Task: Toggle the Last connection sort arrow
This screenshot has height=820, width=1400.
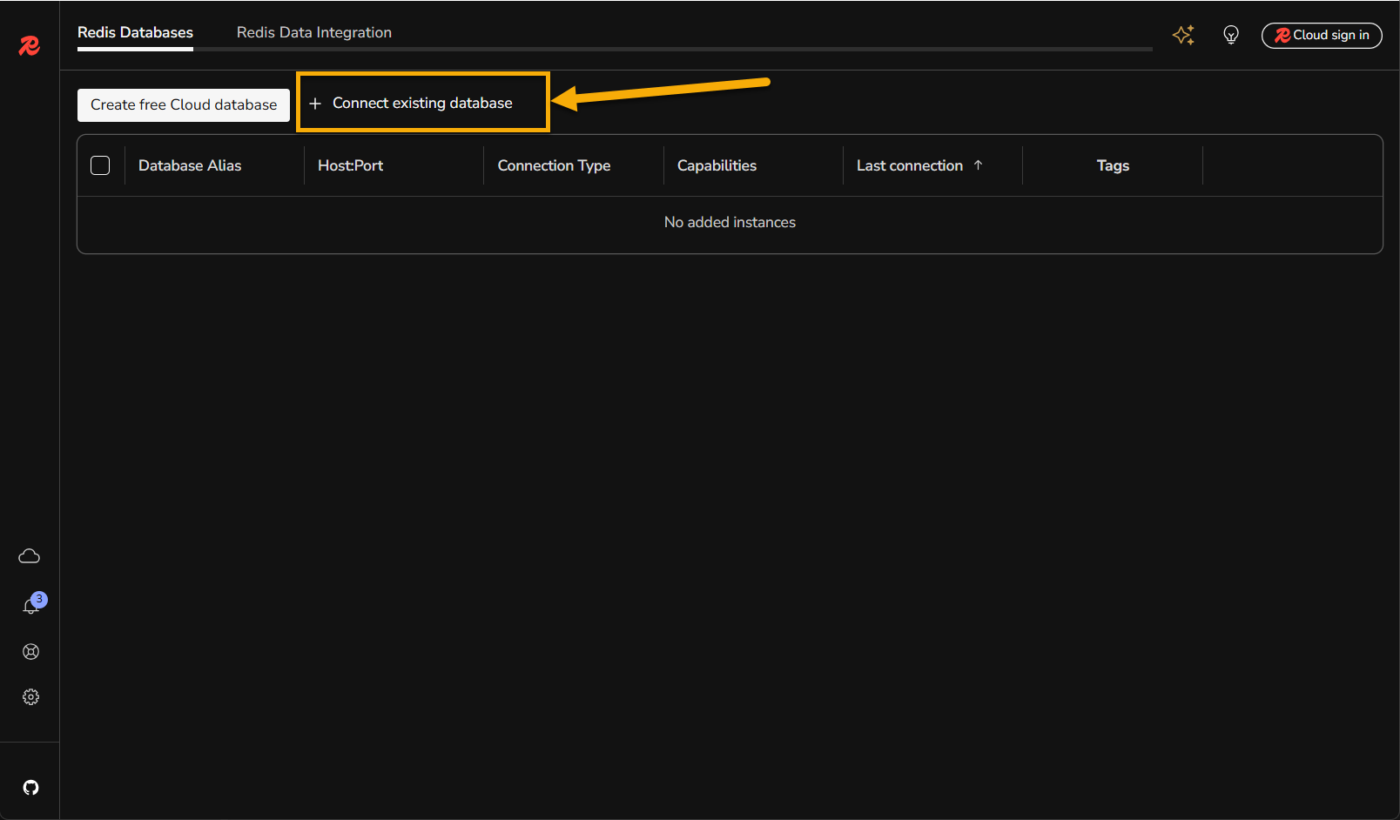Action: click(978, 165)
